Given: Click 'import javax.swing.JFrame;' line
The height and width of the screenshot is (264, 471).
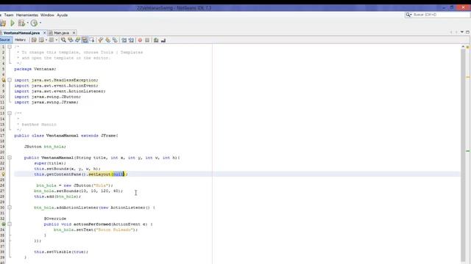Looking at the screenshot, I should point(46,102).
